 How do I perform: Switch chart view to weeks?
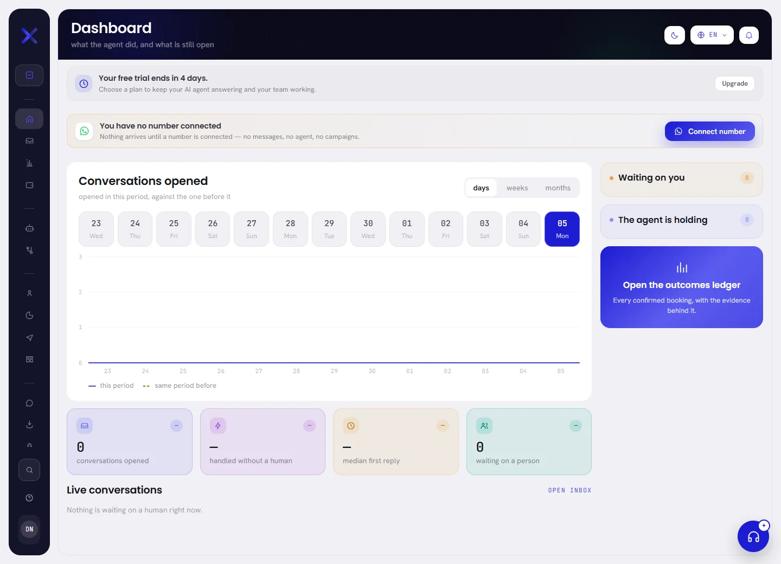(x=517, y=188)
